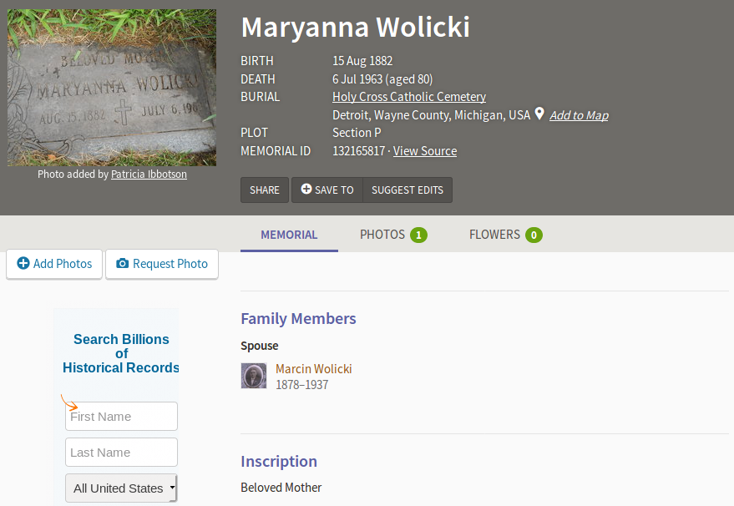
Task: Open the gravestone photo of Maryanna Wolicki
Action: pyautogui.click(x=112, y=88)
